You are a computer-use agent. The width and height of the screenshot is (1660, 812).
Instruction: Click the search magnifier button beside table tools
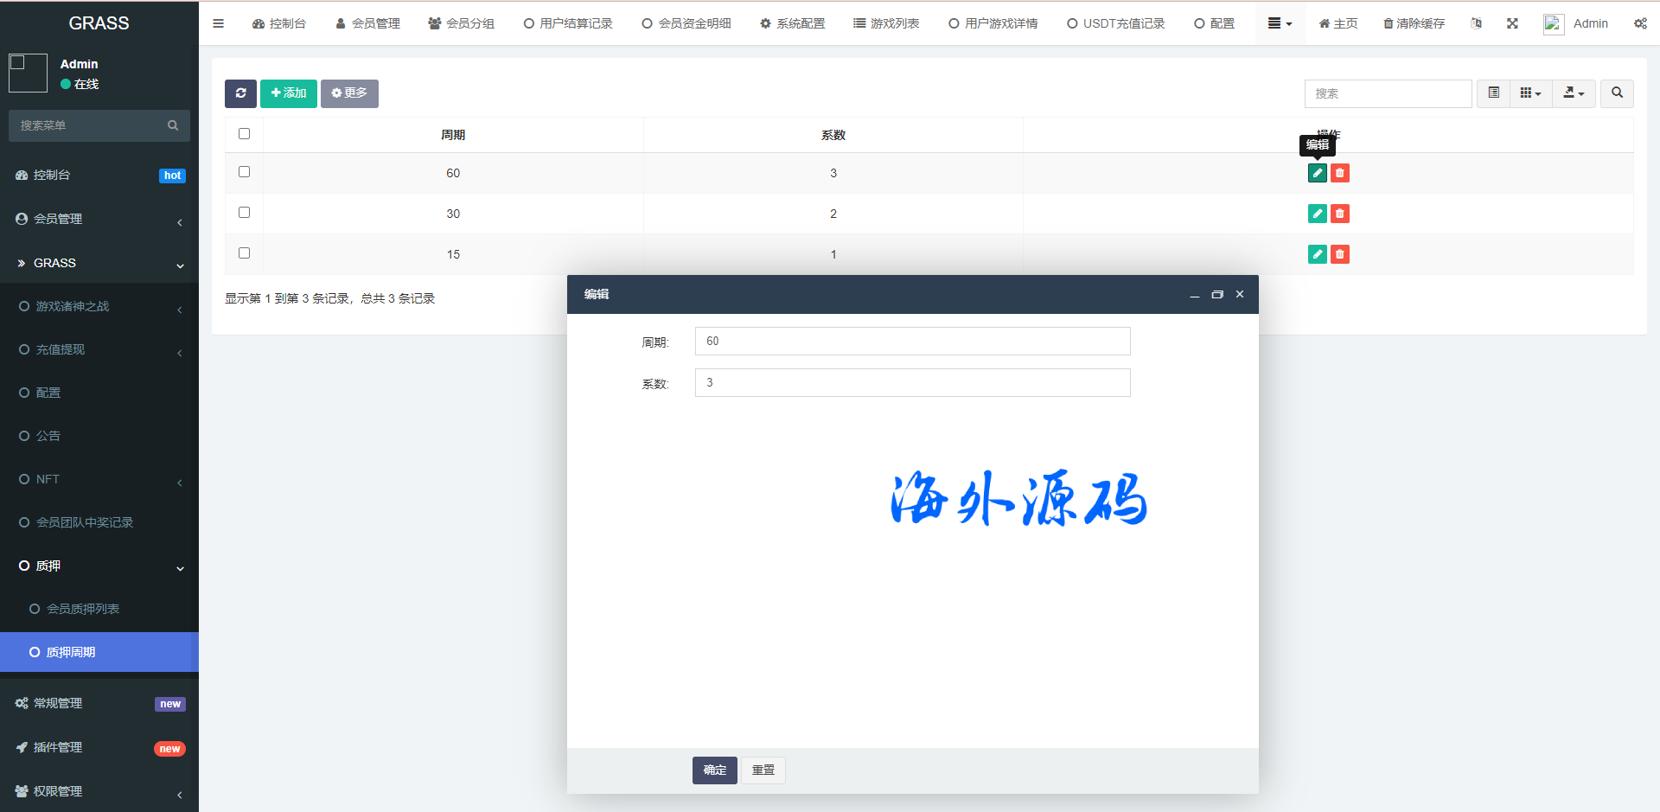click(1617, 93)
